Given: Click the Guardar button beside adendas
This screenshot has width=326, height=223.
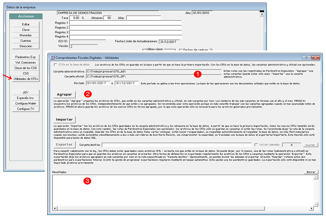Looking at the screenshot, I should 310,145.
